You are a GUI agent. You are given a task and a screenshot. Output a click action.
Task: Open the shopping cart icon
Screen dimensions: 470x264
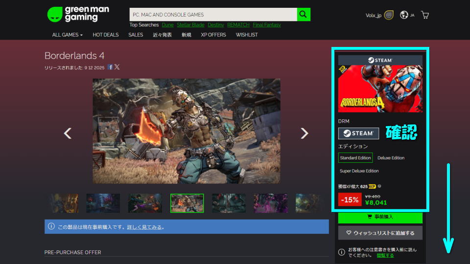coord(425,15)
